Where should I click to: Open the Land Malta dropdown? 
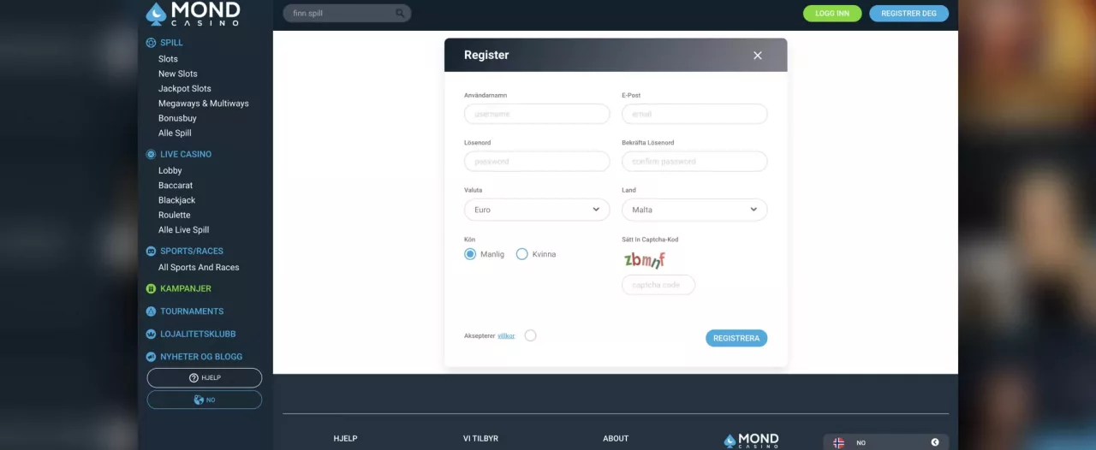point(694,210)
